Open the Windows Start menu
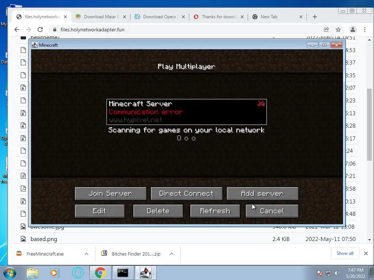The width and height of the screenshot is (374, 280). pos(10,273)
